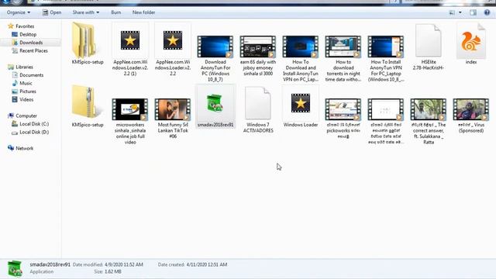The image size is (496, 279).
Task: Select Most funny Sri Lankan TikTok video
Action: click(x=173, y=119)
